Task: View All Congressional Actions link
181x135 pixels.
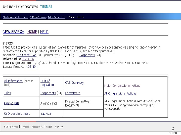Action: (x=120, y=93)
